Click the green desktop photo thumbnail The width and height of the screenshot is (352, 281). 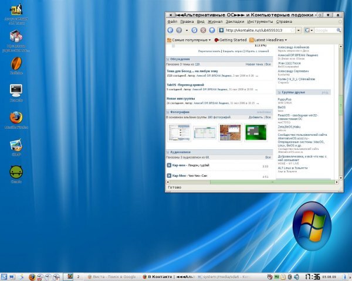[255, 132]
